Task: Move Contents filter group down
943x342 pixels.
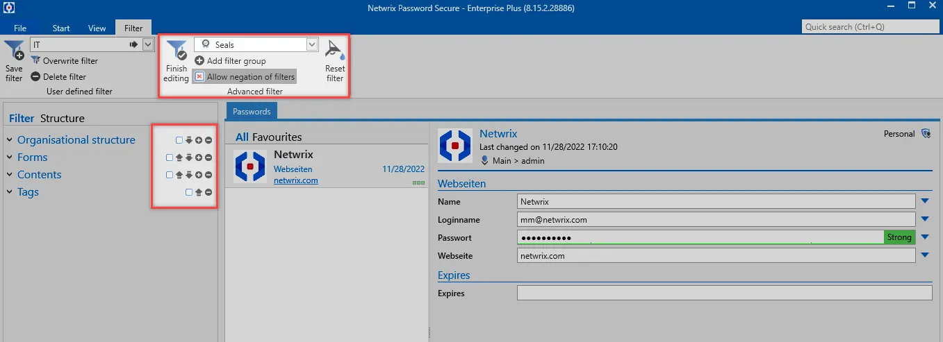Action: [x=189, y=175]
